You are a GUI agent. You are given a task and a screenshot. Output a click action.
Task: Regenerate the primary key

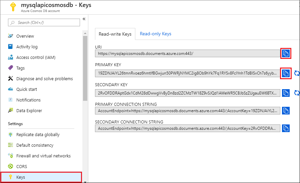(297, 74)
